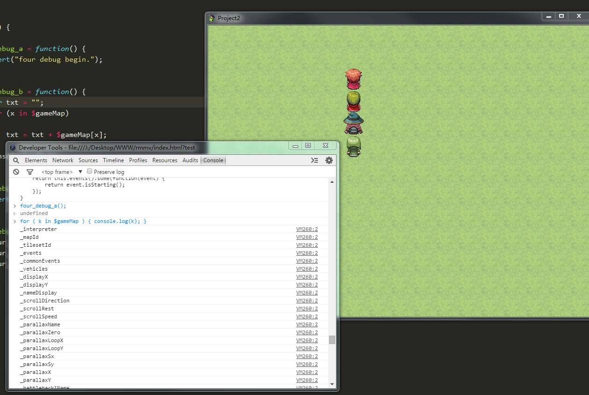The width and height of the screenshot is (589, 395).
Task: Select the Console tab
Action: (213, 160)
